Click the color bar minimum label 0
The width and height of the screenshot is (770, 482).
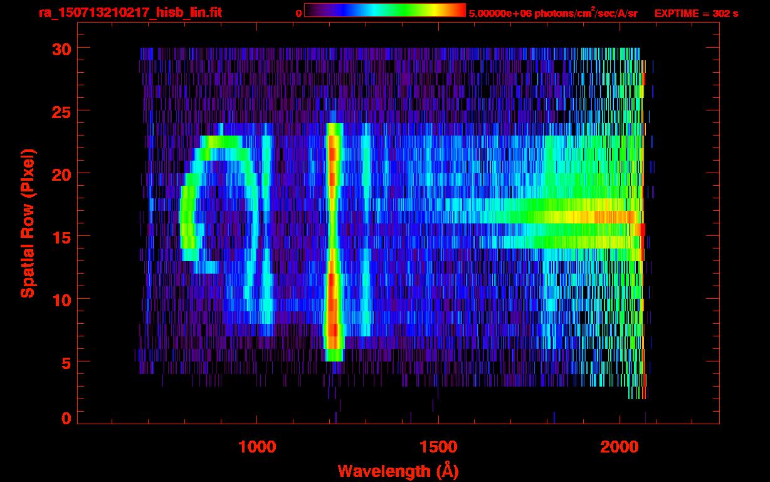coord(298,13)
